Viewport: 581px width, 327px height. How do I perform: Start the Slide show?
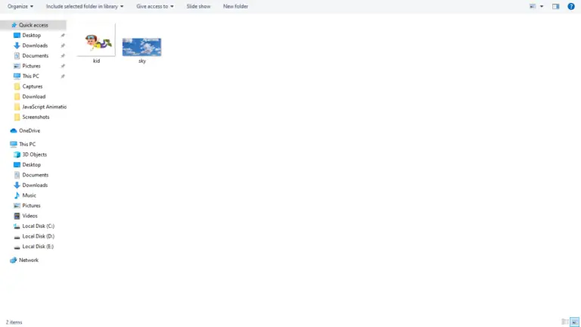coord(198,6)
